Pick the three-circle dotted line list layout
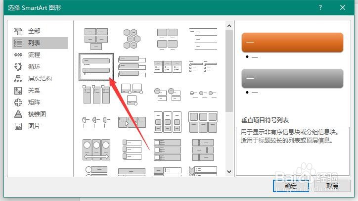The image size is (358, 201). 203,94
